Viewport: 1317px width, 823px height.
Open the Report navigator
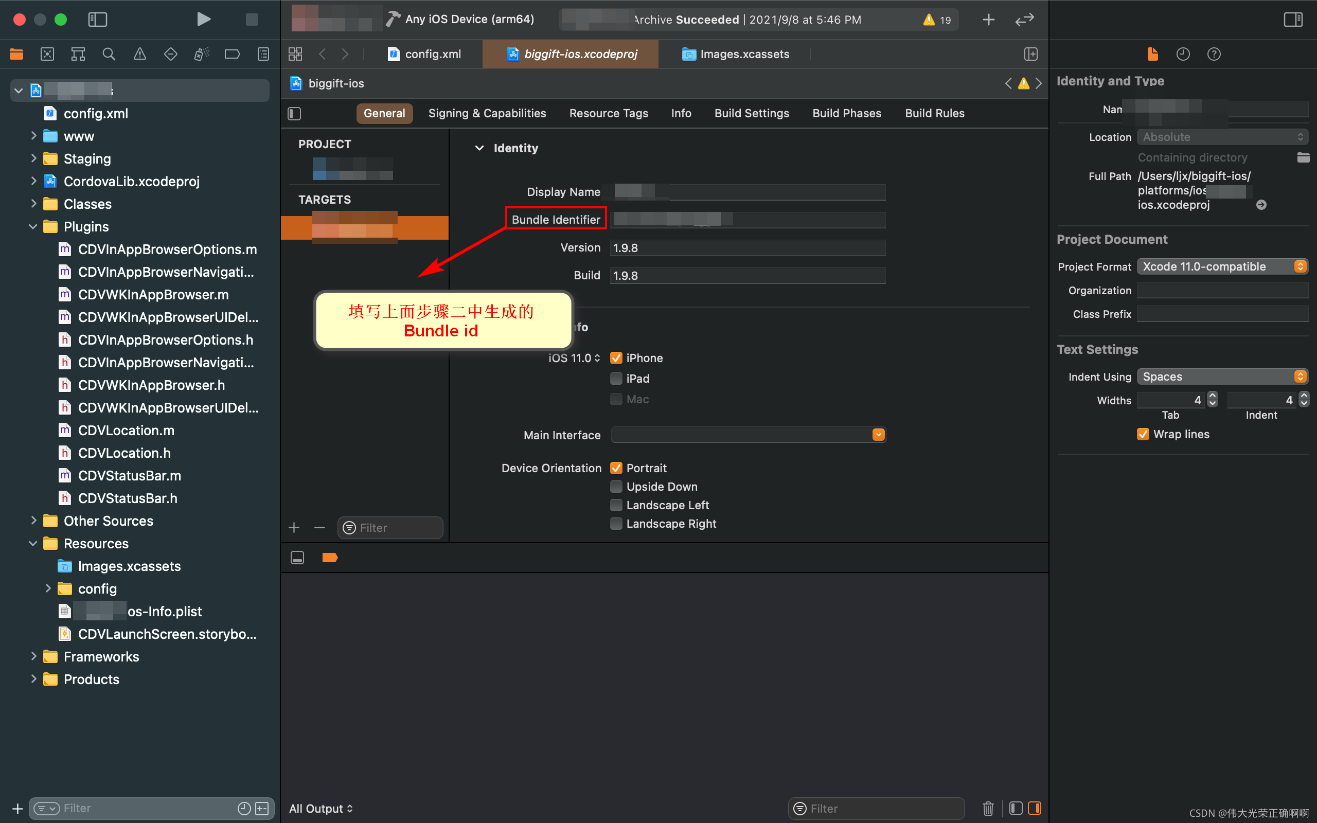pos(263,54)
